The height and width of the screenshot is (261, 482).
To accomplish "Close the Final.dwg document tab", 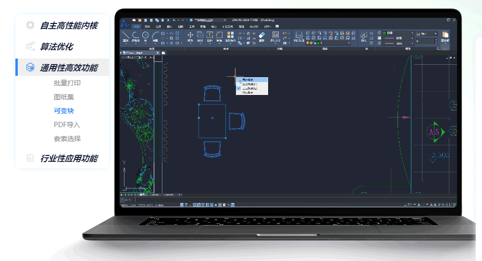I will [158, 53].
